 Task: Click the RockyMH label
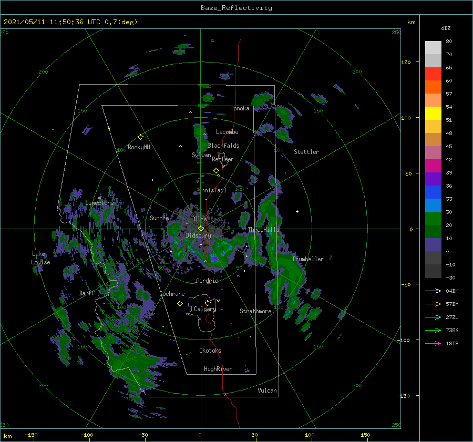(x=139, y=147)
